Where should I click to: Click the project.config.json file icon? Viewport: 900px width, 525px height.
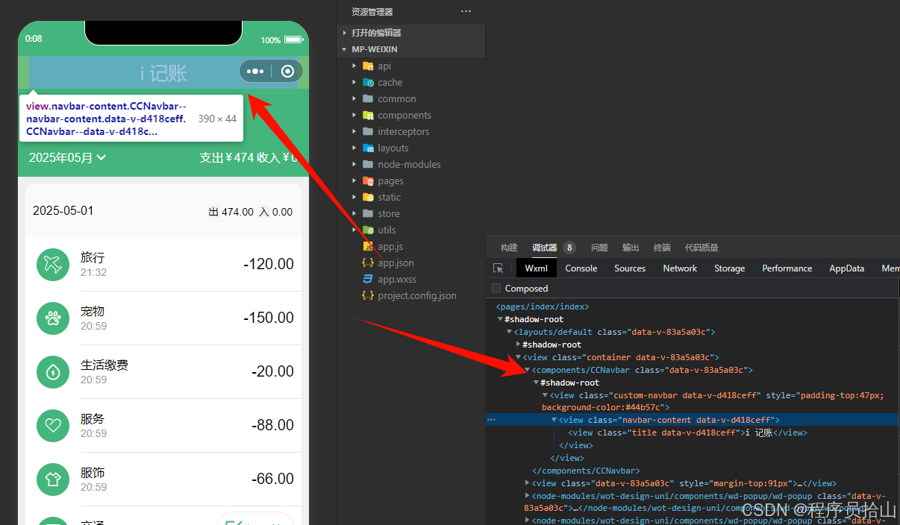368,295
